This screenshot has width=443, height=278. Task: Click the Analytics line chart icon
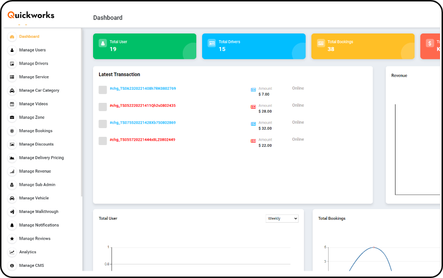(12, 252)
